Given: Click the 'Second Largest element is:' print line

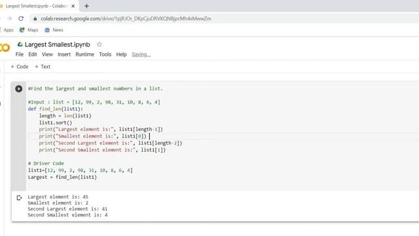Looking at the screenshot, I should coord(111,143).
